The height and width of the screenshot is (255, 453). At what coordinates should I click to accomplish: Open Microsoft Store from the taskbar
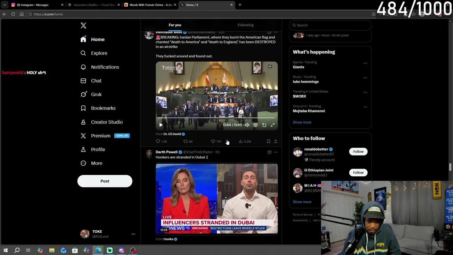[75, 250]
